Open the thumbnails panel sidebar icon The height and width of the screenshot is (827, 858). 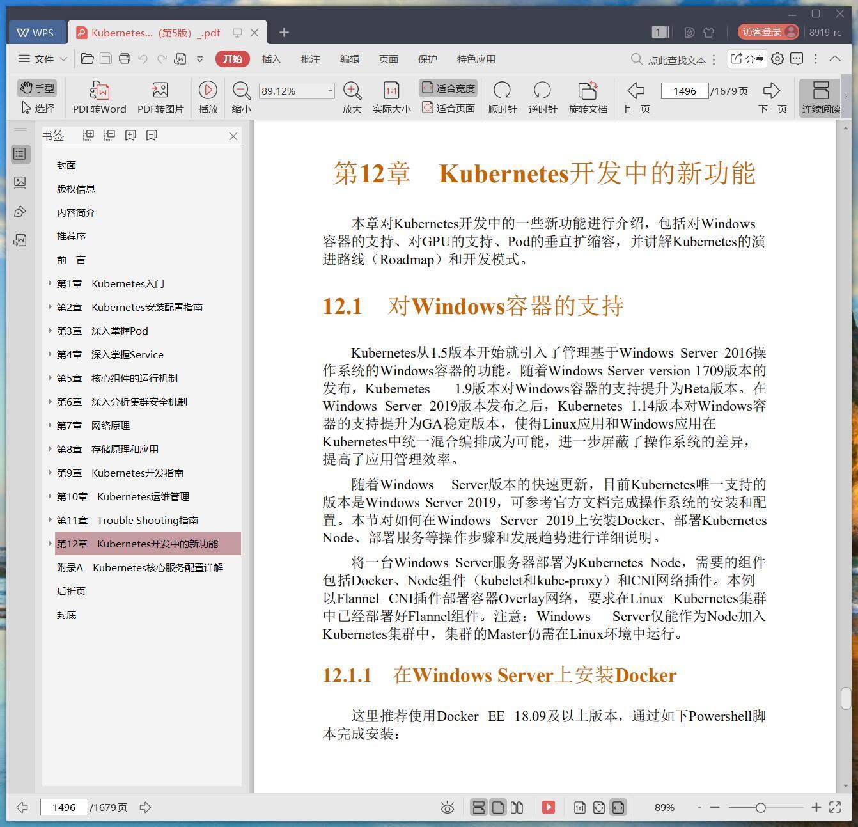tap(20, 183)
